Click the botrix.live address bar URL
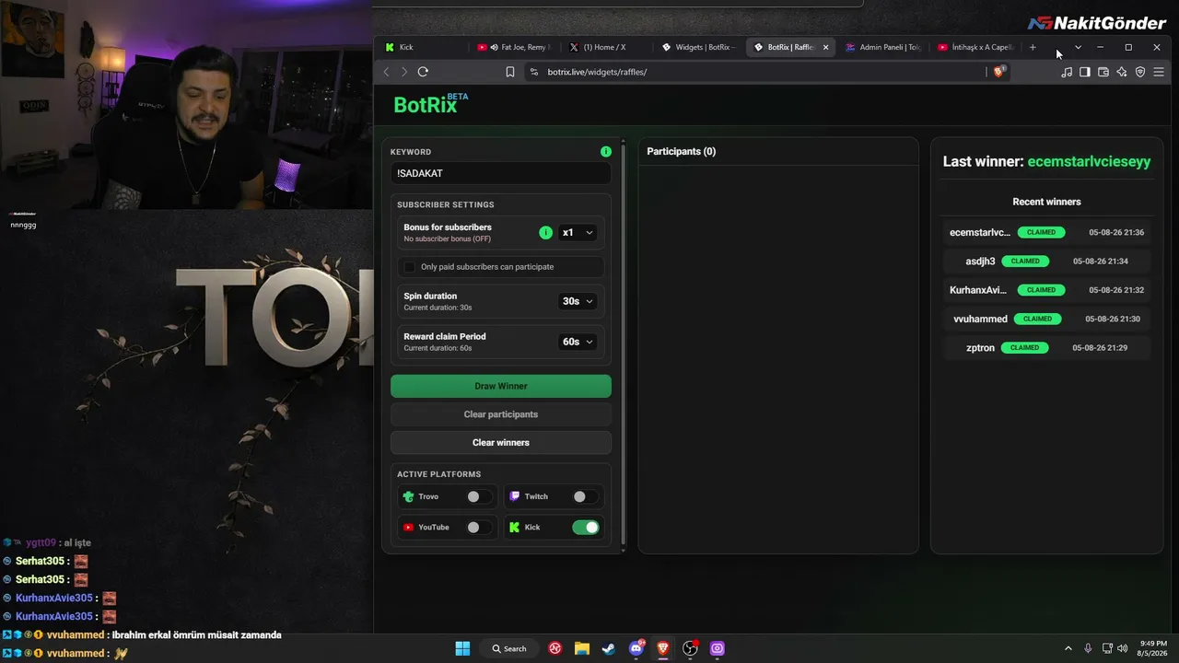 click(x=597, y=72)
